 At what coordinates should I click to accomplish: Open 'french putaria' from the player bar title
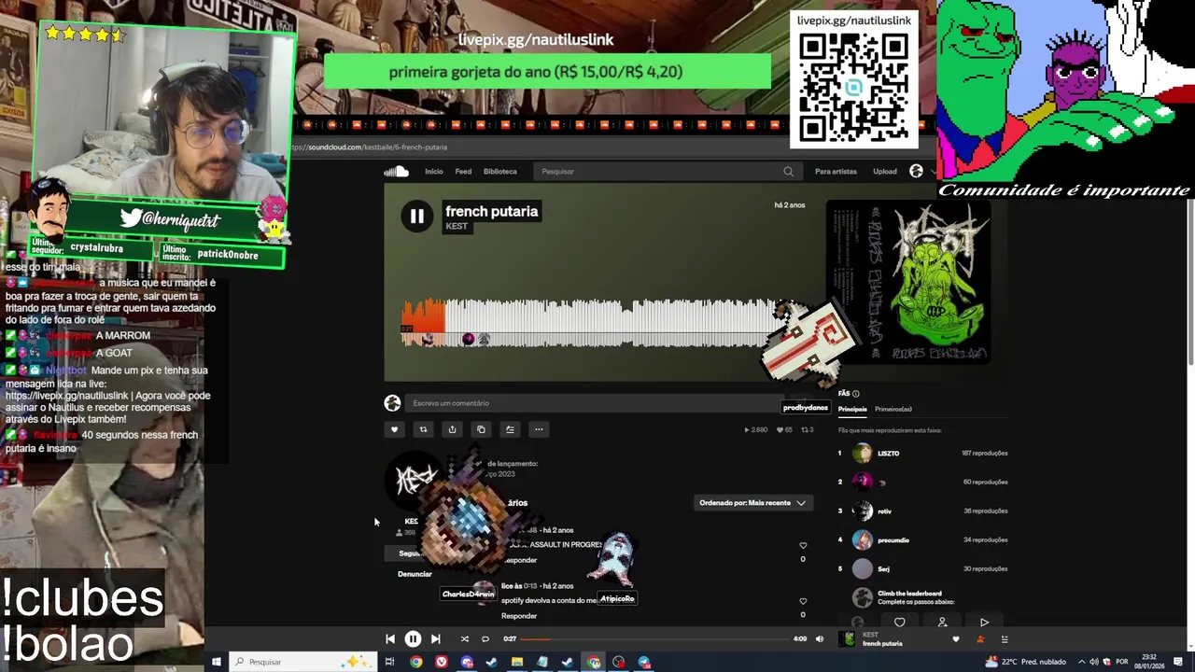882,644
